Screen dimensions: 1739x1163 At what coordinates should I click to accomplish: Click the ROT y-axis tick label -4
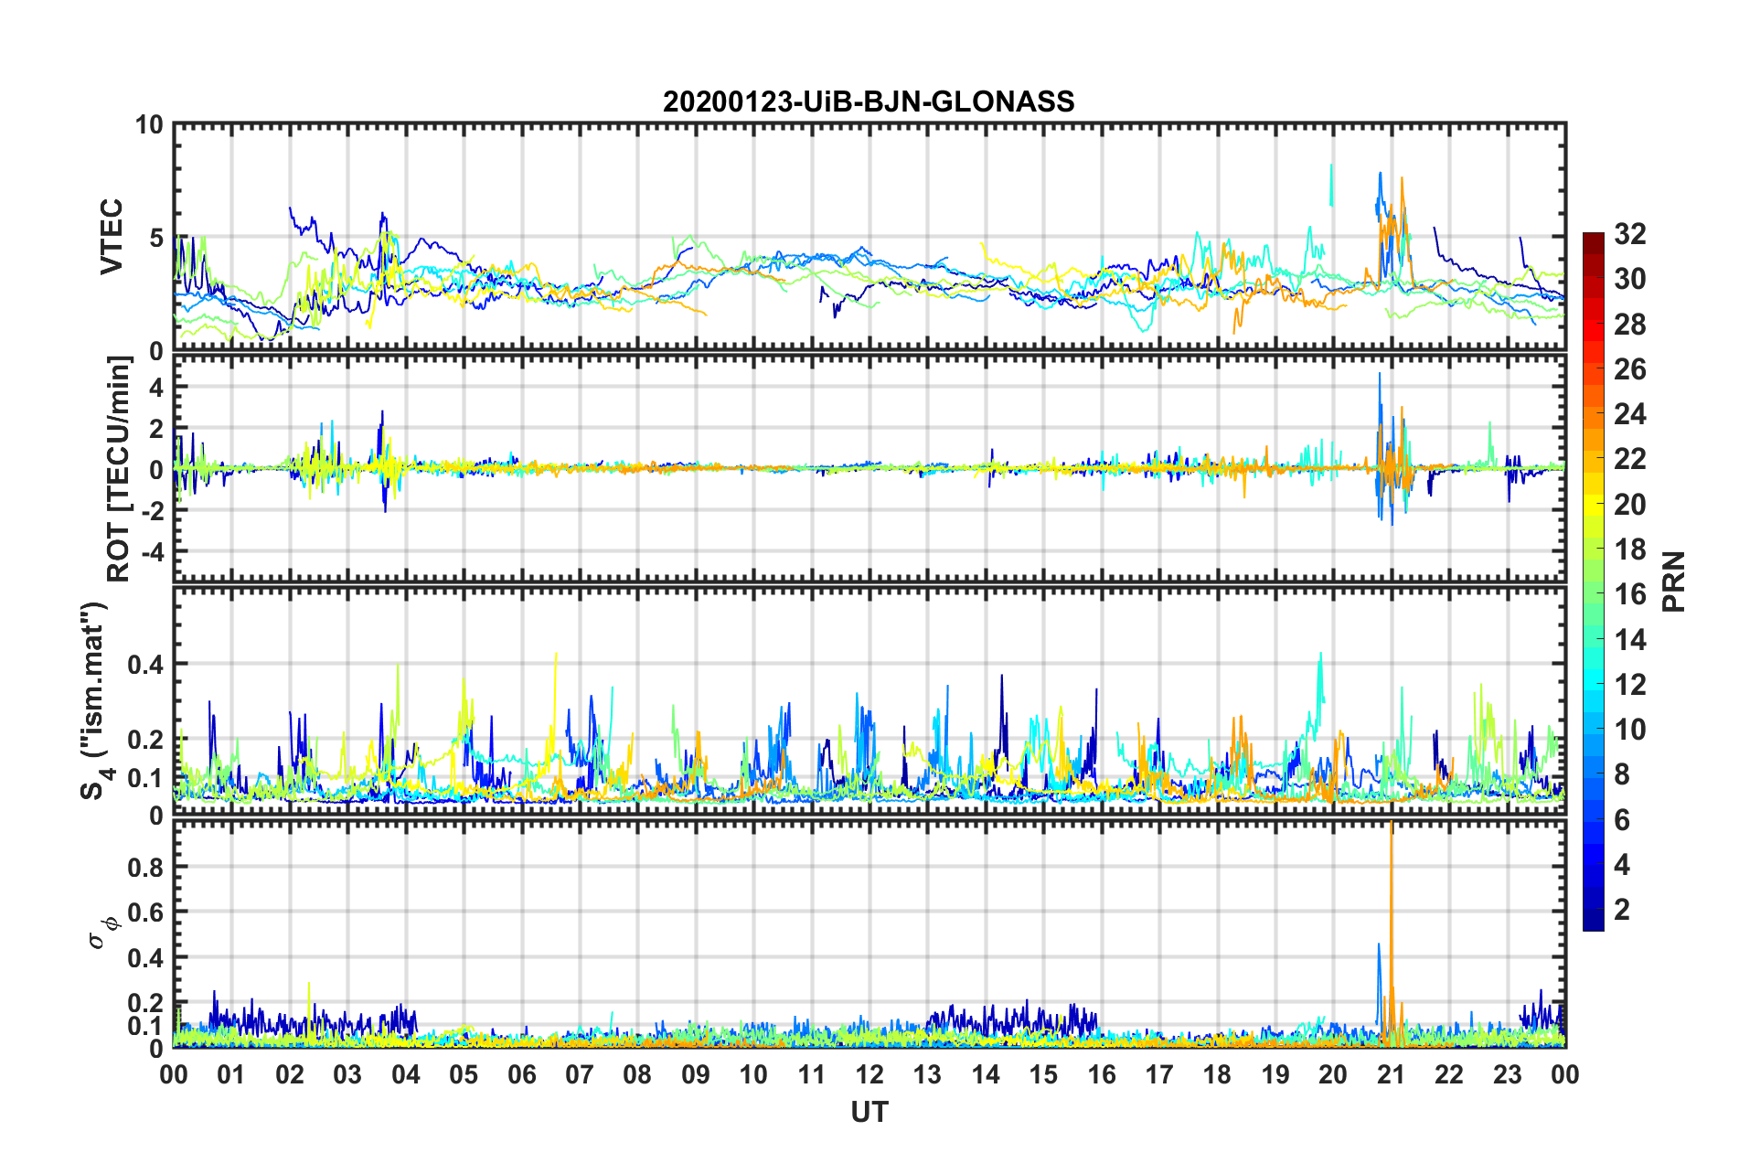(x=151, y=552)
